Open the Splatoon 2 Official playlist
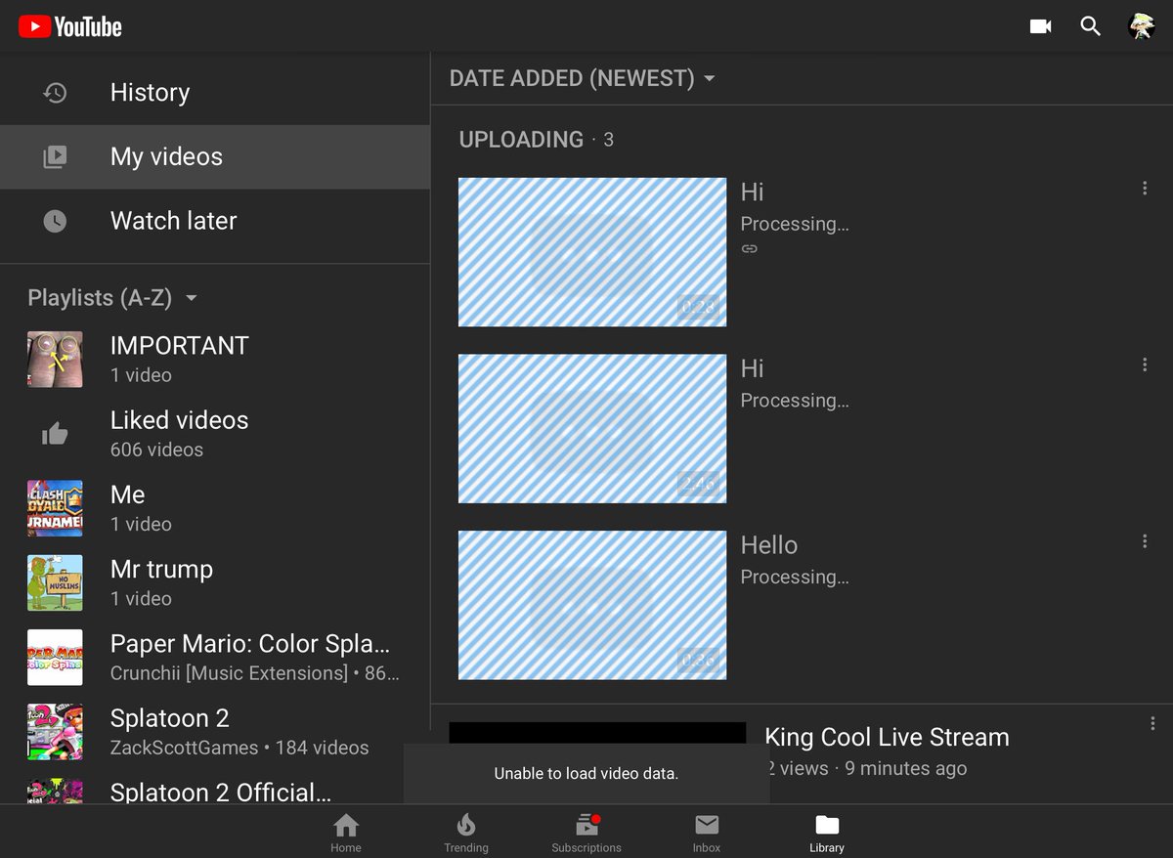 [x=215, y=789]
